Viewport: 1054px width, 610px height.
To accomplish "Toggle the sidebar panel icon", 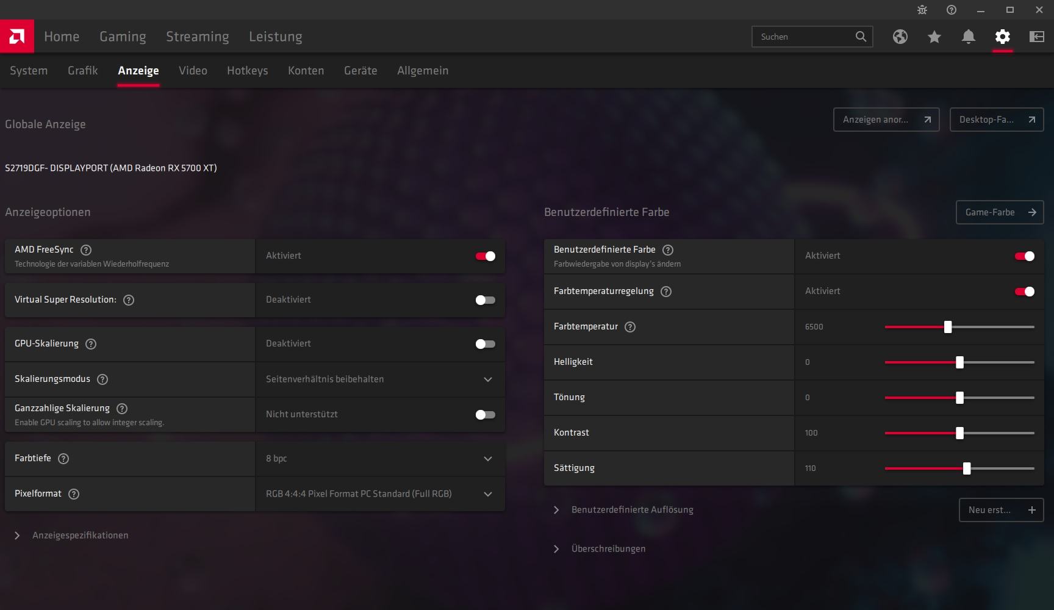I will (x=1037, y=37).
